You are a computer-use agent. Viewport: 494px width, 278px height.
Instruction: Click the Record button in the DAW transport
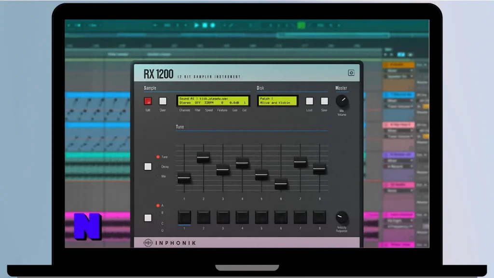213,25
